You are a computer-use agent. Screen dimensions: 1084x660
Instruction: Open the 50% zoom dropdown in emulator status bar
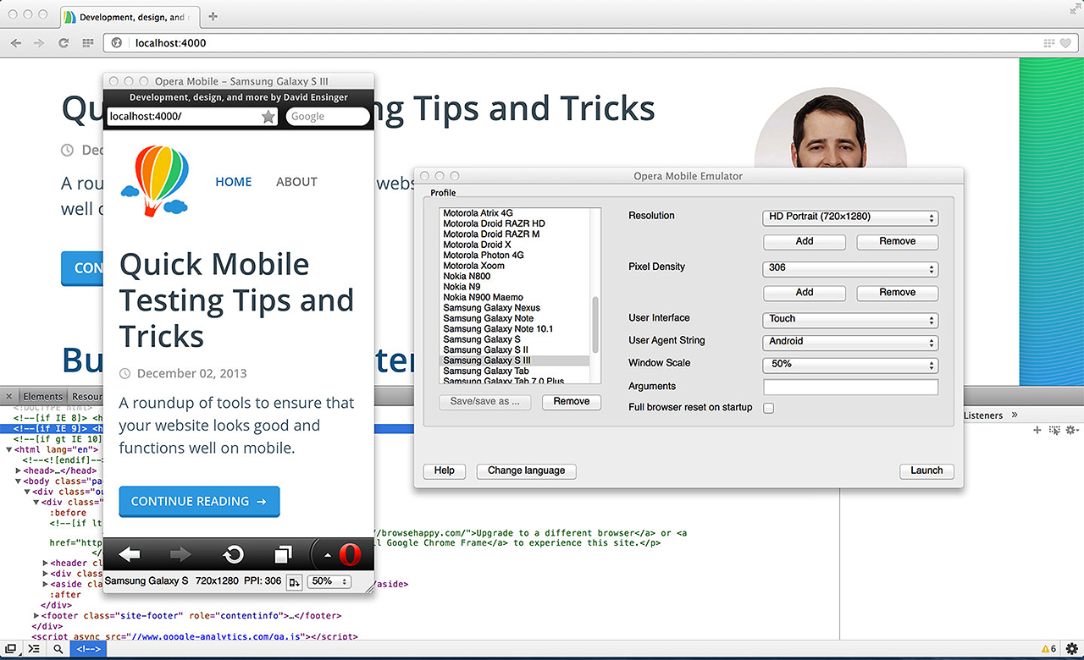point(330,582)
